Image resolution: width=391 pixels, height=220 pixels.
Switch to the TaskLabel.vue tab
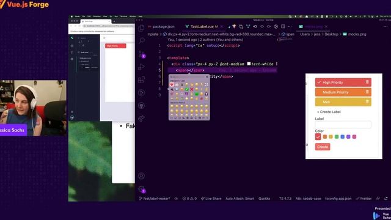[x=202, y=26]
